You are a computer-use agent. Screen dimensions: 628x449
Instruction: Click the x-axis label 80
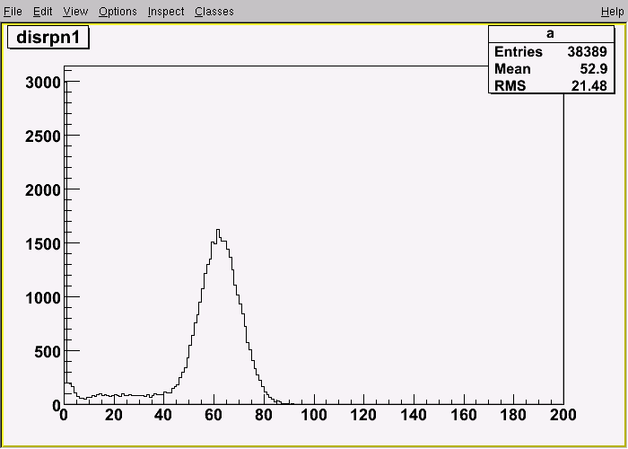[x=264, y=415]
